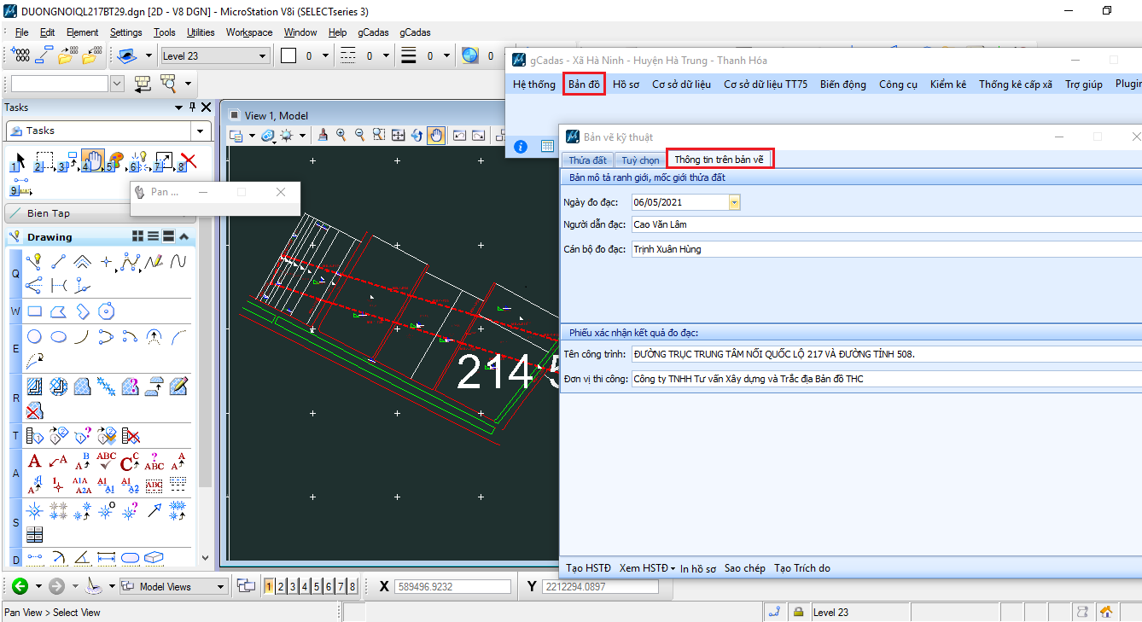Click the Tạo HSTĐ button
1142x622 pixels.
(588, 568)
